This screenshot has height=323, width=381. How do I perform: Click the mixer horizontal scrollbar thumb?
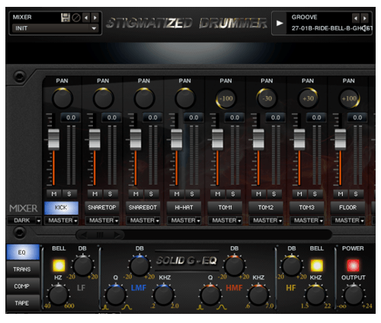click(x=100, y=235)
